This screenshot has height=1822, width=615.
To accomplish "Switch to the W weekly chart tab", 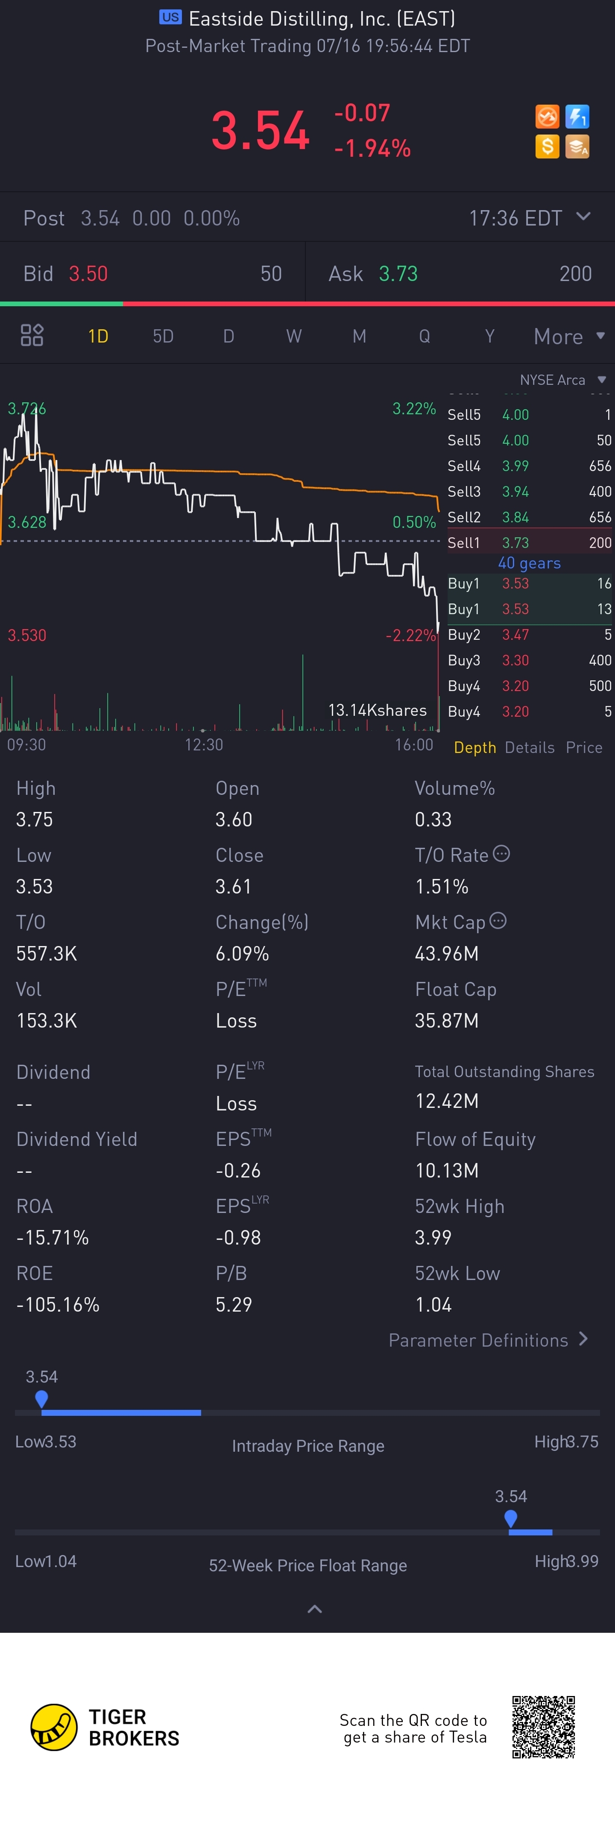I will pyautogui.click(x=294, y=336).
